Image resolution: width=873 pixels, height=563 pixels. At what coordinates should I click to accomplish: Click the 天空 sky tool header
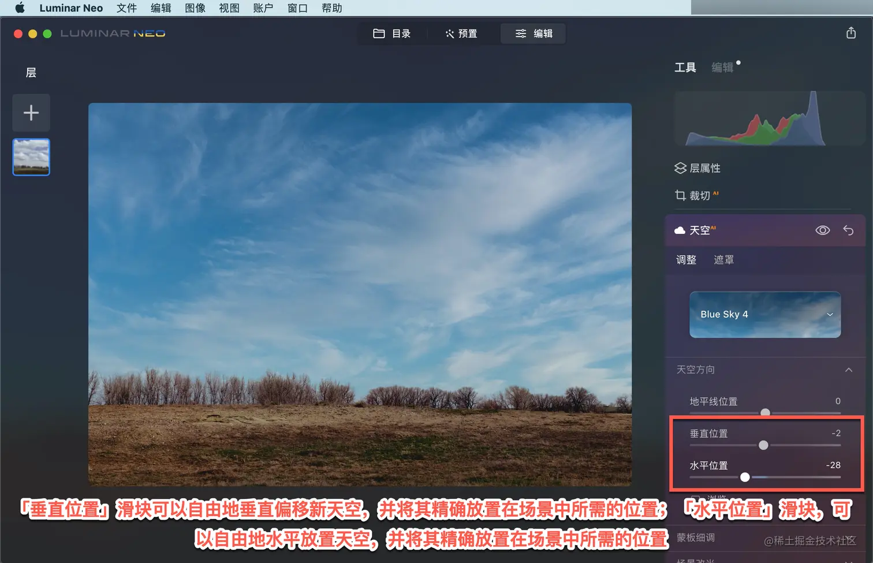tap(764, 230)
